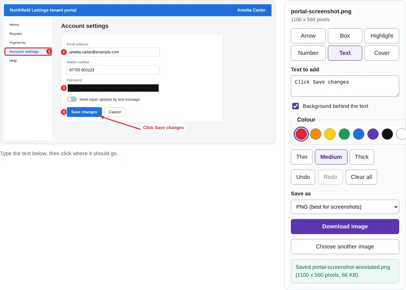Pick the blue colour swatch
The width and height of the screenshot is (406, 290).
358,134
